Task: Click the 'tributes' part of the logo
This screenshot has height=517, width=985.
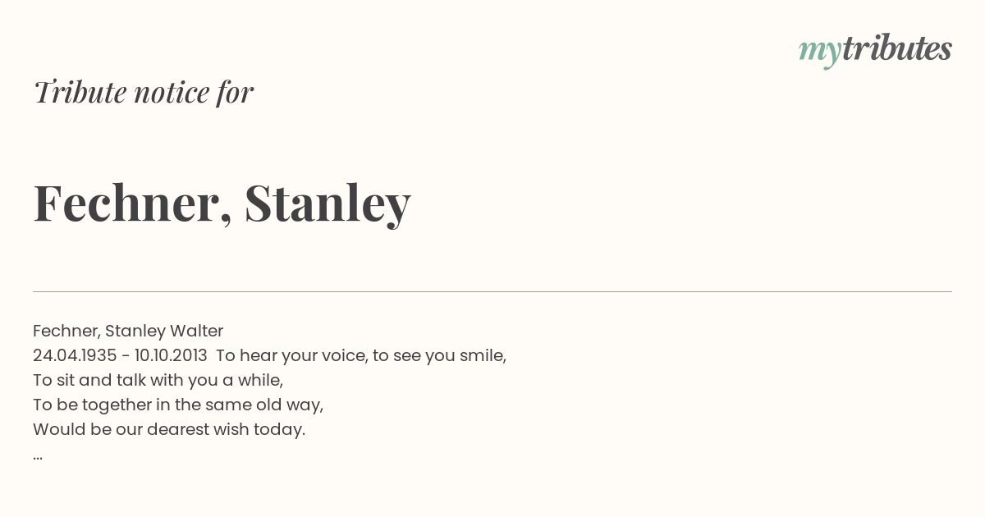Action: coord(896,48)
